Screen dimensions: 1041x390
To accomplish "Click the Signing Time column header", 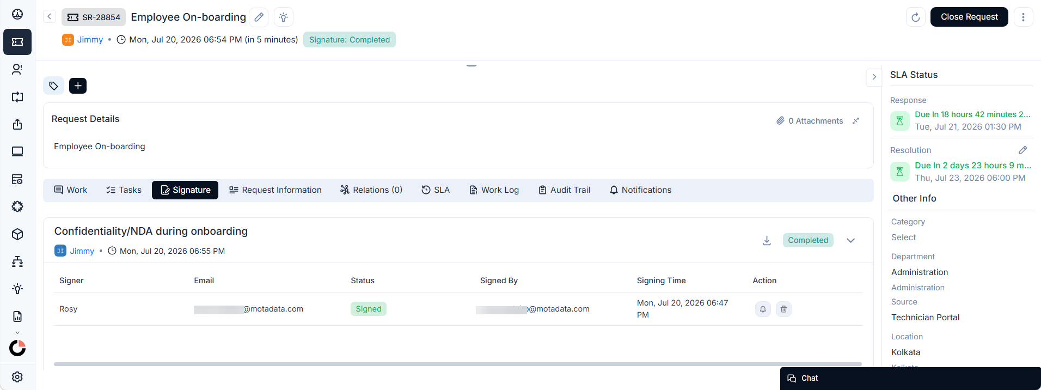I will point(662,281).
